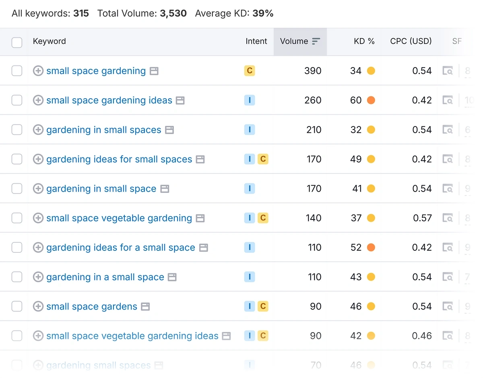
Task: Click volume value 140
Action: pos(314,218)
